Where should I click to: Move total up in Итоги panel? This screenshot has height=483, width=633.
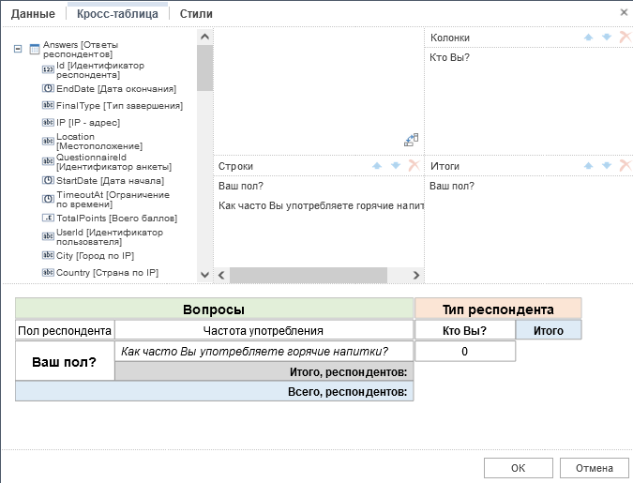click(x=589, y=166)
